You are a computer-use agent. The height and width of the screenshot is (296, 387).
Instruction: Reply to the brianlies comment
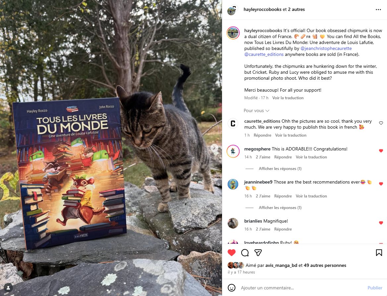pos(283,229)
